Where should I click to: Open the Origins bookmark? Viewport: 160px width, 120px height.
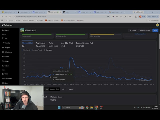80,20
